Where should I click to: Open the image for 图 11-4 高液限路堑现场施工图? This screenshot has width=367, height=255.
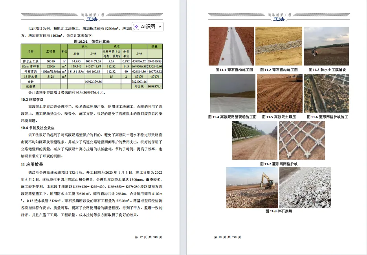tap(233, 93)
